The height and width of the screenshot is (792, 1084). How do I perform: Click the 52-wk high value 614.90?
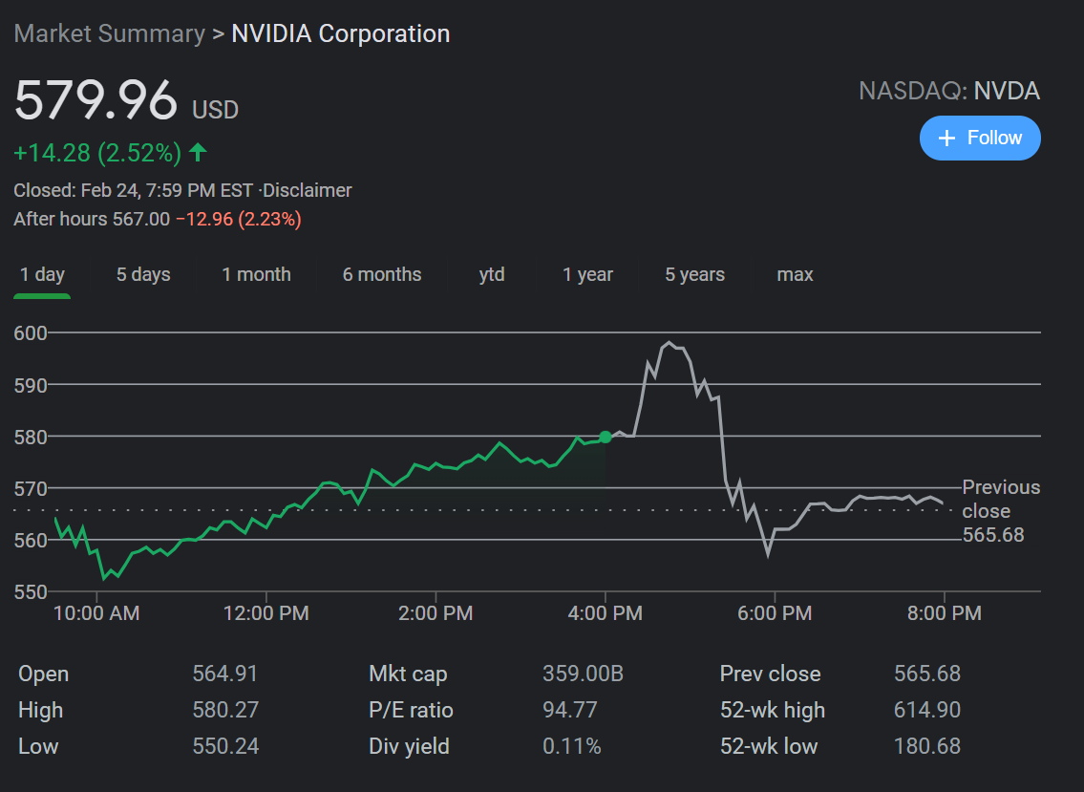pos(926,710)
